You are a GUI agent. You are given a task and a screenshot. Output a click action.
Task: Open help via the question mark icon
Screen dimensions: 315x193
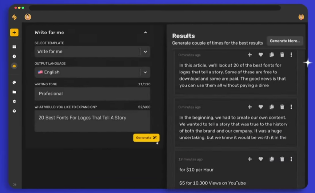pyautogui.click(x=14, y=111)
